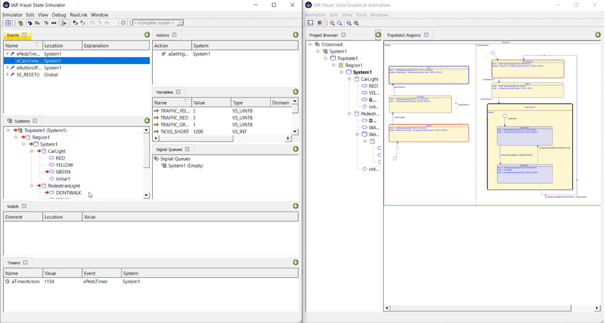Collapse PedestrianLight node in Systems tree
Viewport: 605px width, 323px height.
click(32, 186)
